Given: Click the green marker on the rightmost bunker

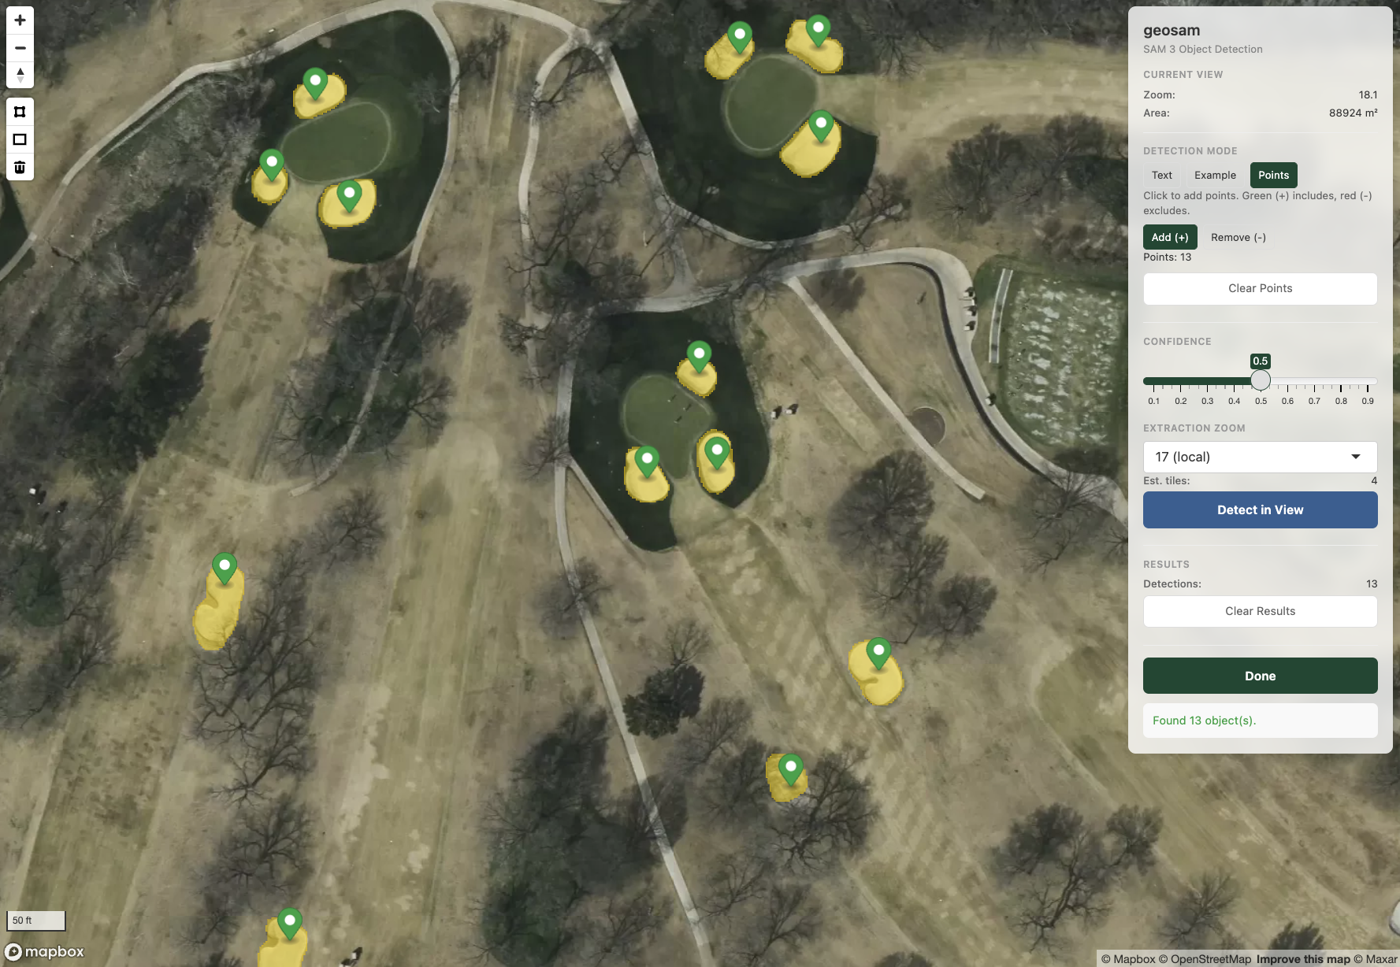Looking at the screenshot, I should pos(878,652).
